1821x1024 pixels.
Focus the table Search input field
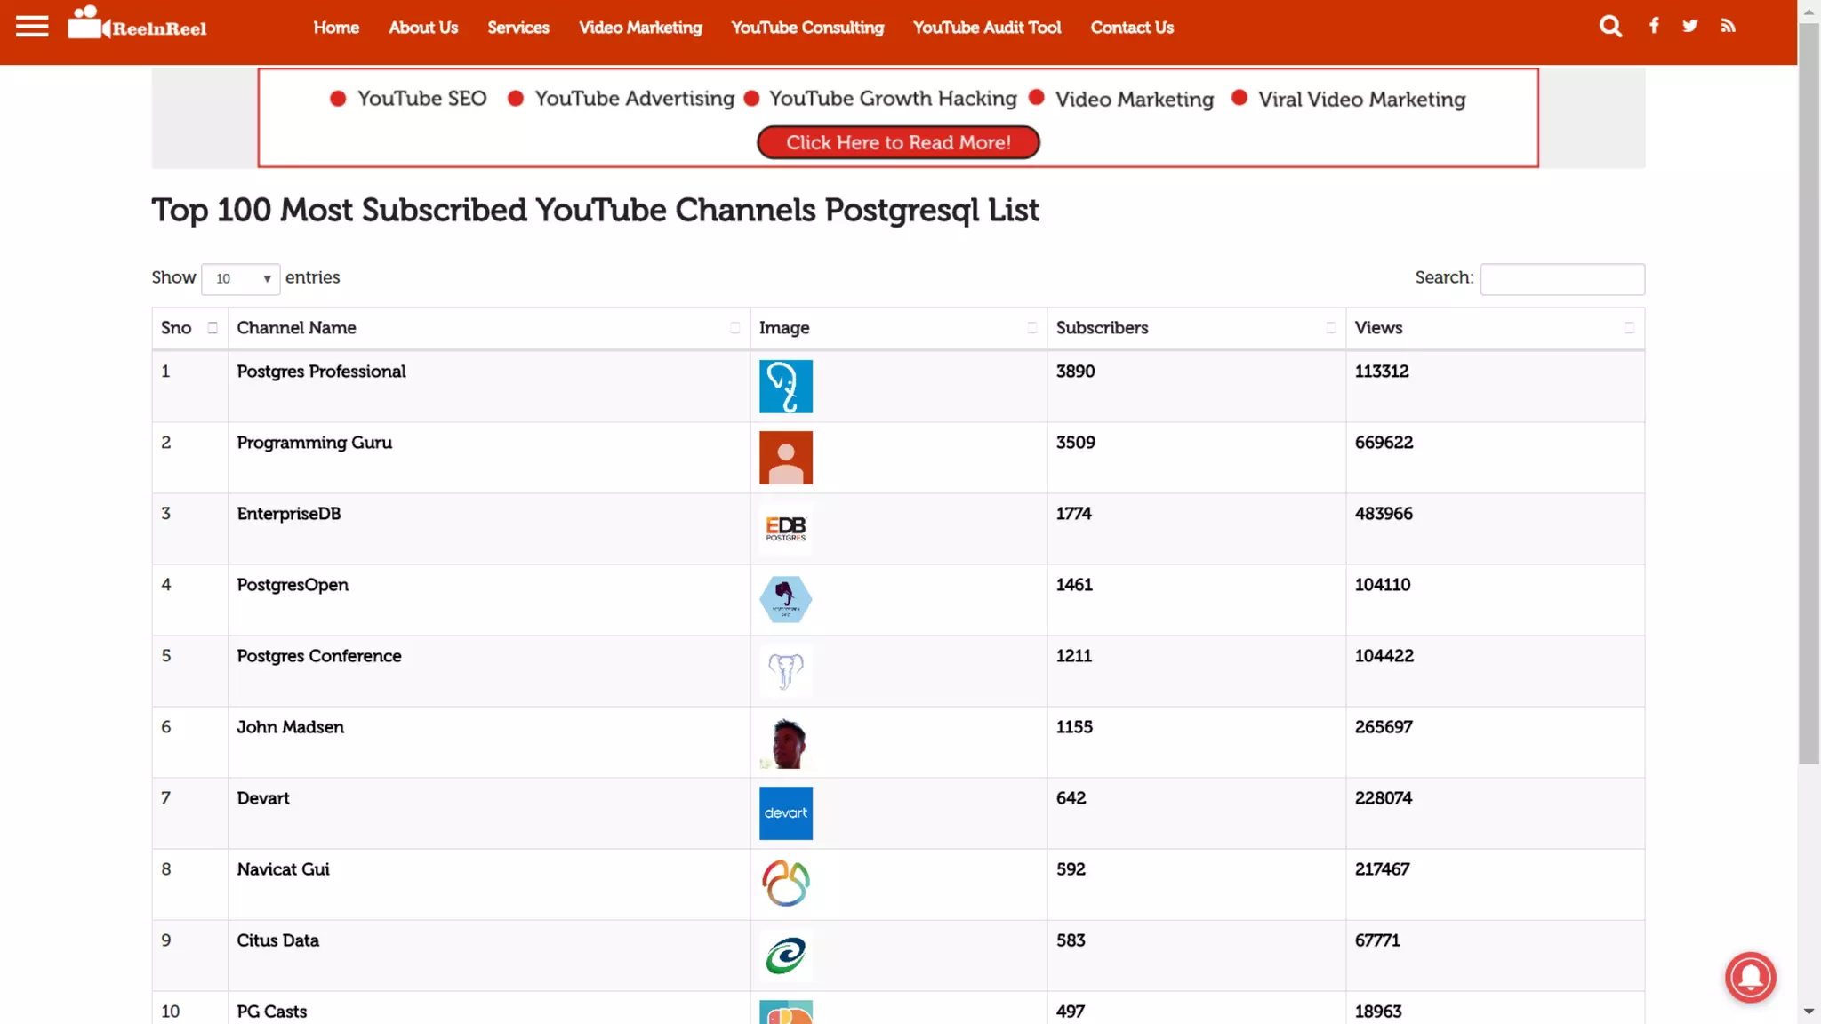pyautogui.click(x=1561, y=278)
